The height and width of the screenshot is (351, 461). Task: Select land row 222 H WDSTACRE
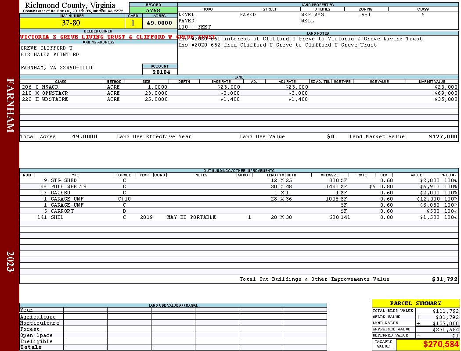239,99
